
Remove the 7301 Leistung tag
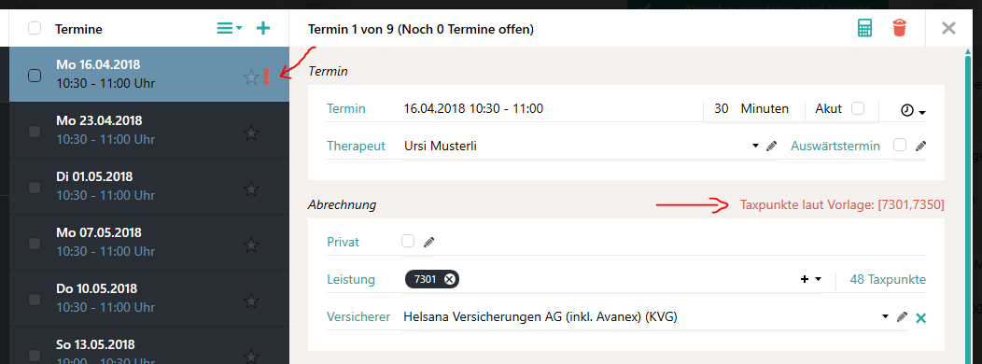coord(449,279)
